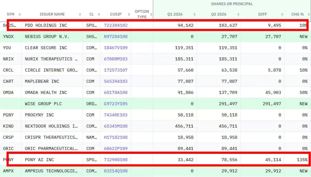Open PDD Holdings CUSIP link 722304102
The width and height of the screenshot is (311, 177).
pyautogui.click(x=116, y=25)
